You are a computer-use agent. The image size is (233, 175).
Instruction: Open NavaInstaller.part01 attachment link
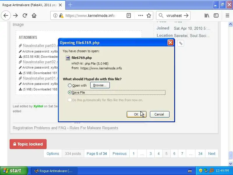[40, 78]
